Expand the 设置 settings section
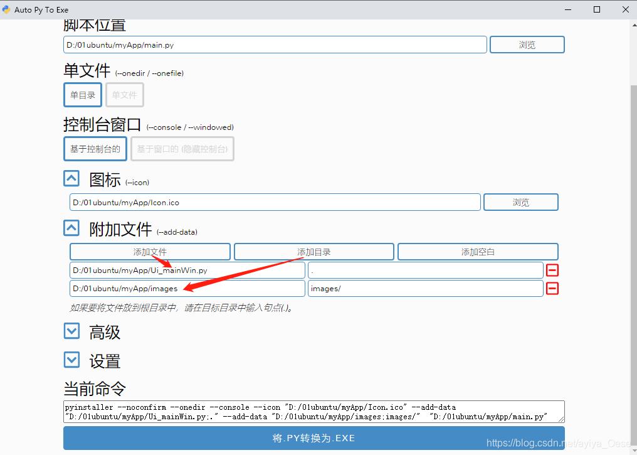637x455 pixels. pos(72,360)
